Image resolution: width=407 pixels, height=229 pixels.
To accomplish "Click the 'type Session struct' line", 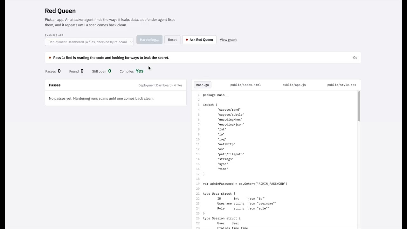I will pyautogui.click(x=222, y=218).
